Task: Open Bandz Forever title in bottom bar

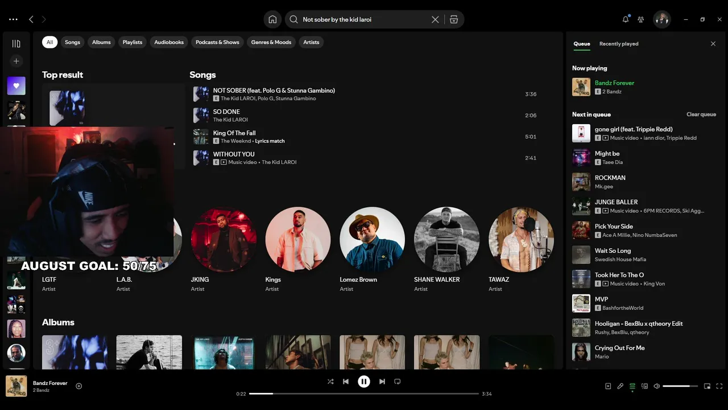Action: click(50, 383)
